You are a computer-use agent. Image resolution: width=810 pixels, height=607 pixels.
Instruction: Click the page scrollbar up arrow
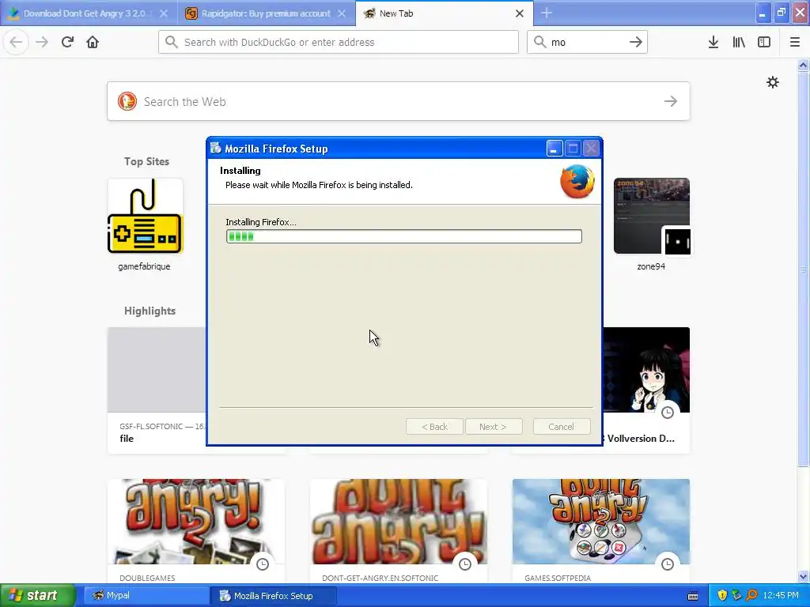[803, 65]
